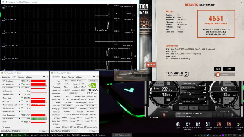Viewport: 244px width, 137px height.
Task: Click the PUBLISH button in Superposition results
Action: click(224, 75)
